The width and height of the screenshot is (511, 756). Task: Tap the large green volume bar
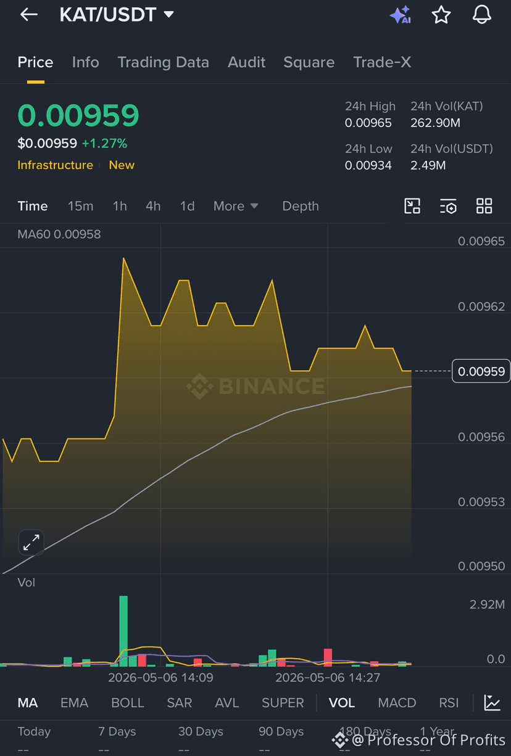tap(123, 631)
